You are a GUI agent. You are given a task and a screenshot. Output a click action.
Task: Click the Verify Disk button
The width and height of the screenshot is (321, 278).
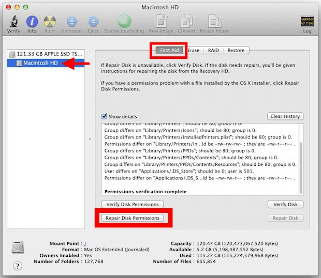tap(285, 204)
